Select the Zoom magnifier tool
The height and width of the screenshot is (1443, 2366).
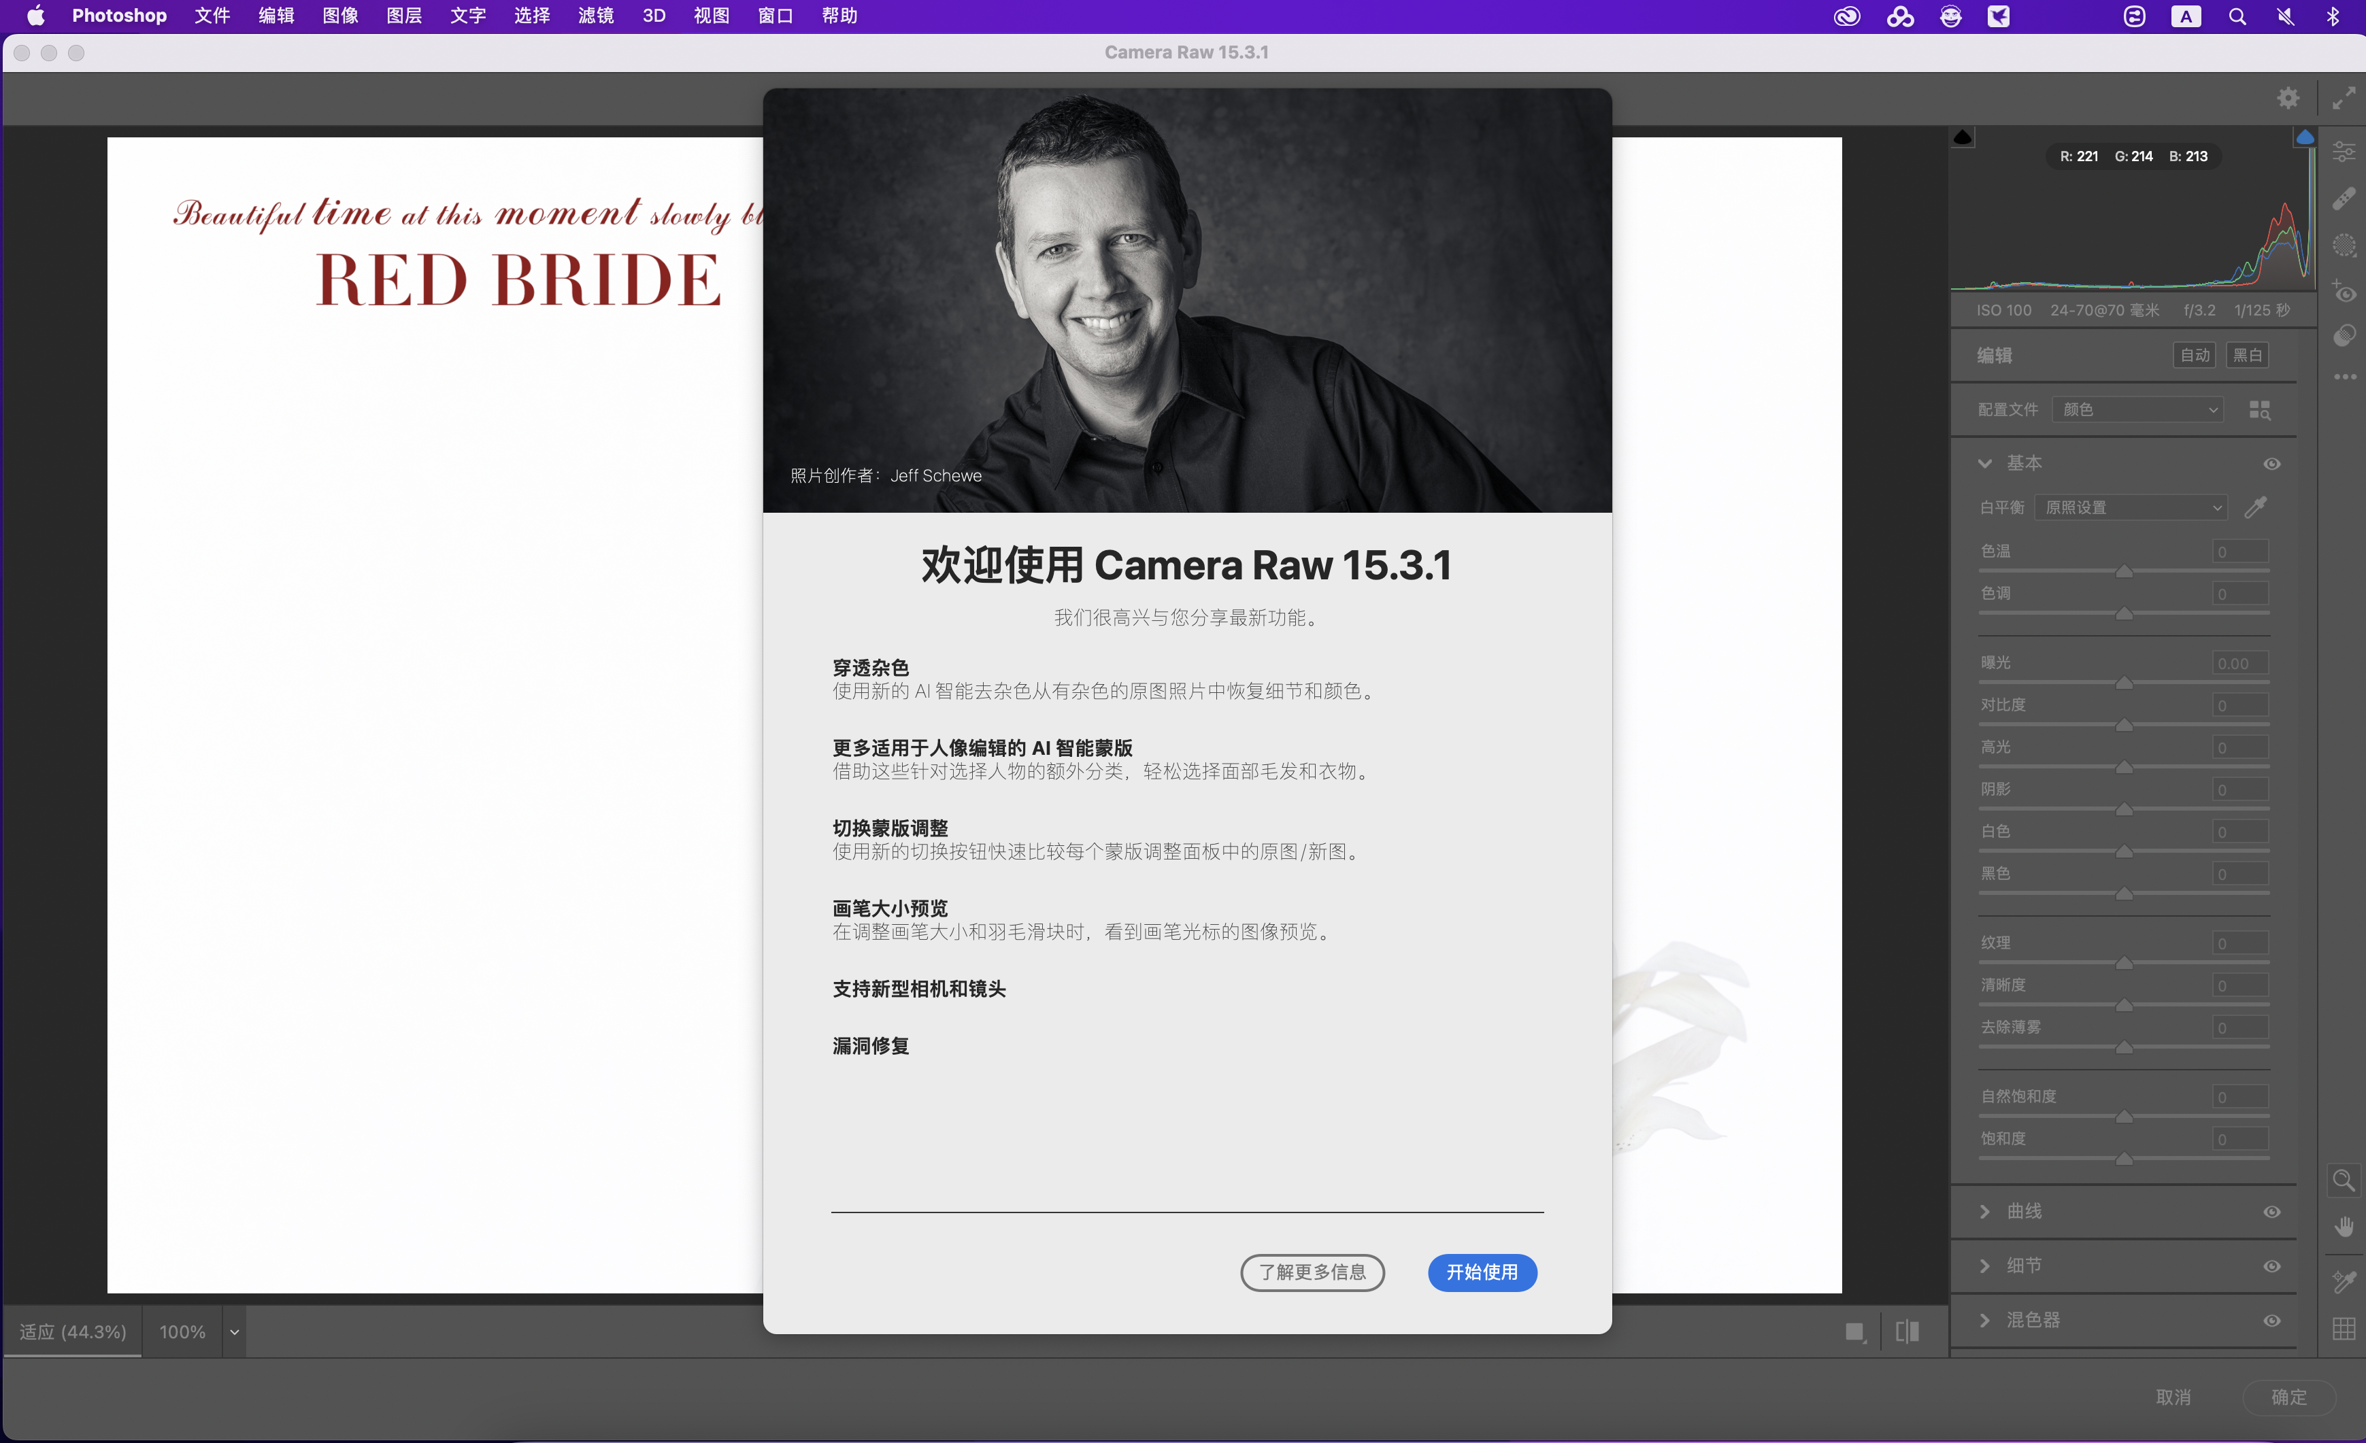point(2344,1180)
